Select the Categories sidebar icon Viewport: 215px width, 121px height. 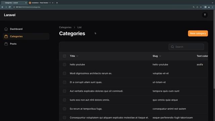tap(6, 36)
